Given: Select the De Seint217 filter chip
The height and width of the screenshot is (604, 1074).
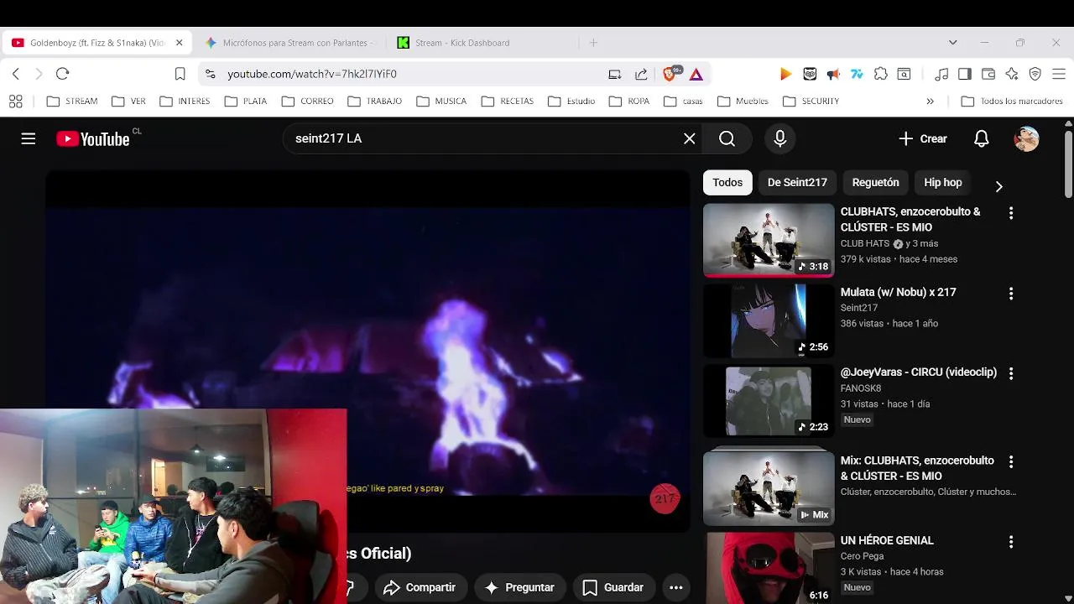Looking at the screenshot, I should (797, 182).
